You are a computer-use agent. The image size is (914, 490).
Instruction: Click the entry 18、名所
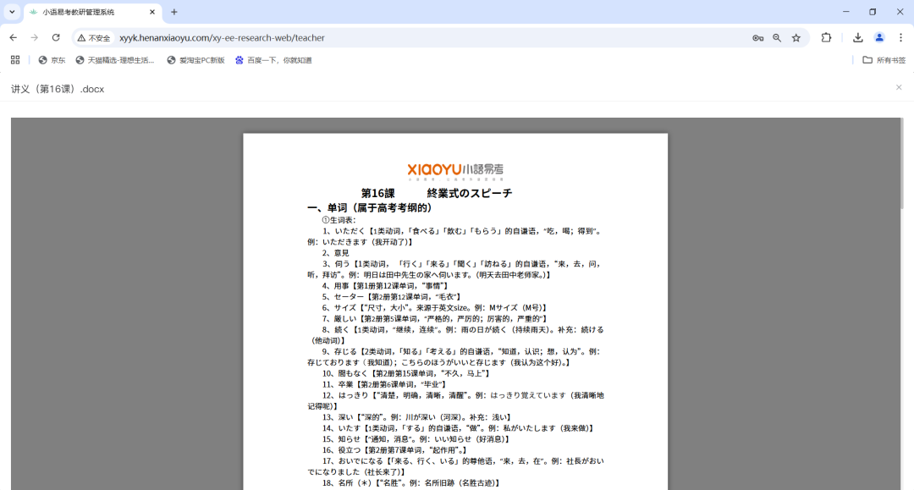[x=411, y=483]
